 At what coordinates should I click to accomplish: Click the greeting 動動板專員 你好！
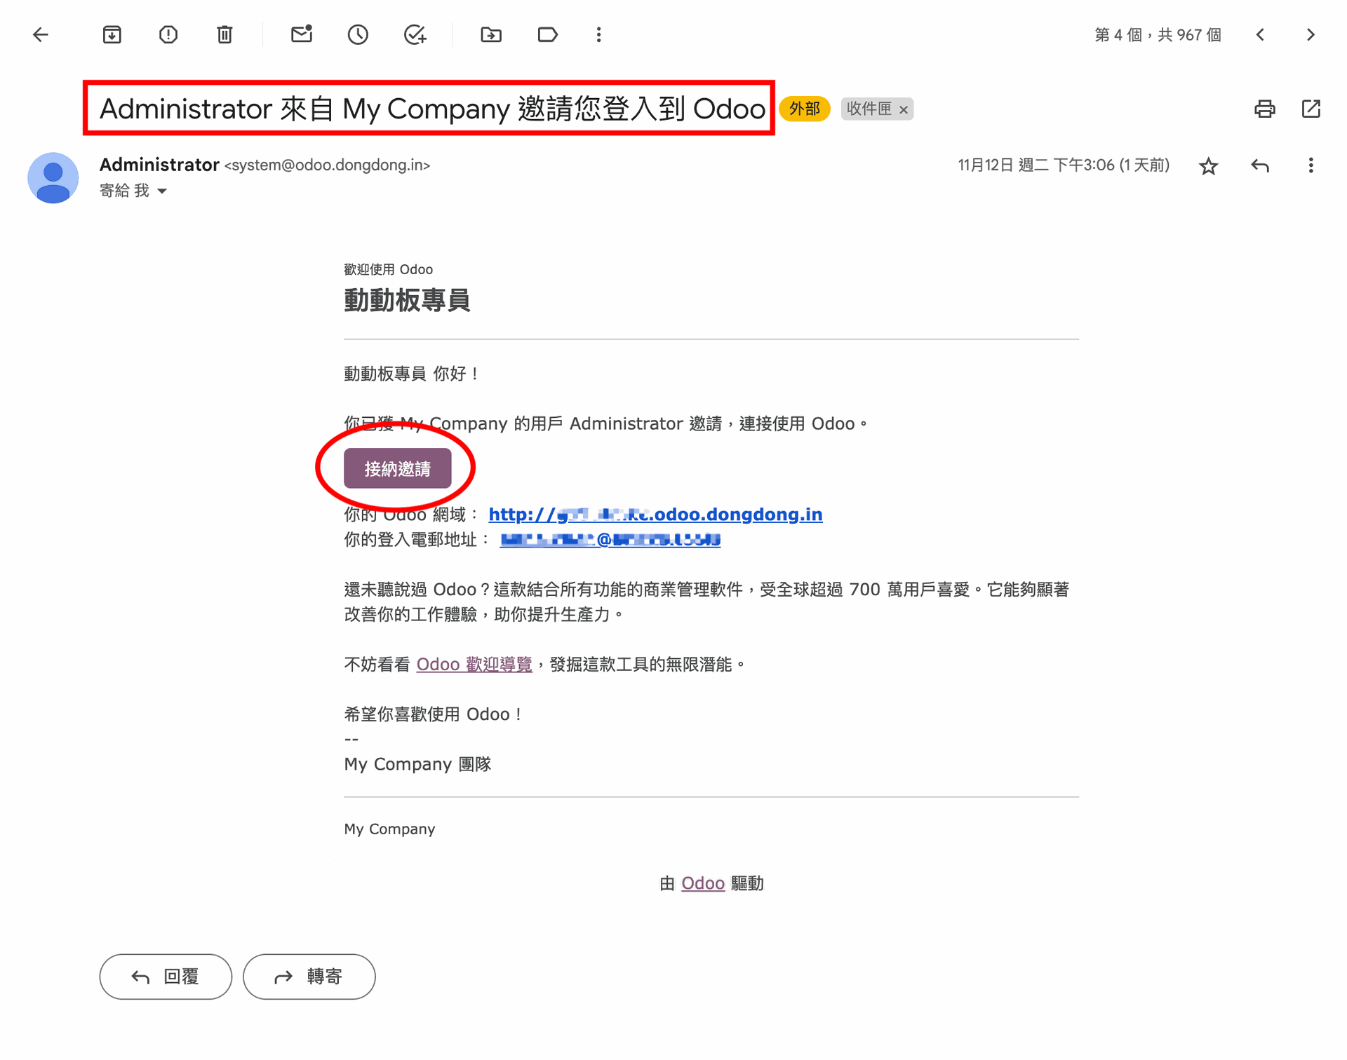(x=411, y=374)
